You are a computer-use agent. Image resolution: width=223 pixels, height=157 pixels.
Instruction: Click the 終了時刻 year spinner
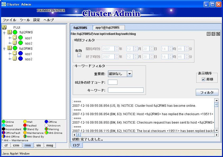pyautogui.click(x=117, y=57)
